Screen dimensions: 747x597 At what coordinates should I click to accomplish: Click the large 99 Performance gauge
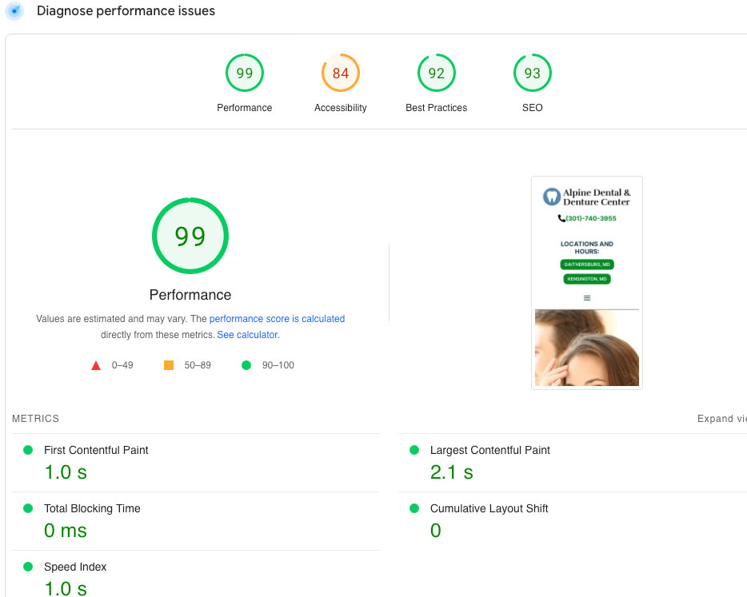click(x=190, y=237)
